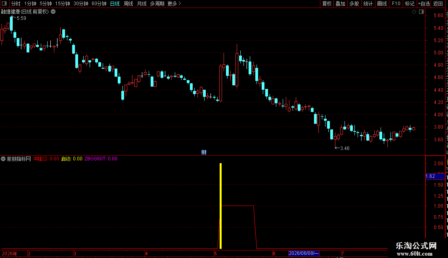This screenshot has width=448, height=258.
Task: Click the 2026年 label on time axis
Action: (x=10, y=253)
